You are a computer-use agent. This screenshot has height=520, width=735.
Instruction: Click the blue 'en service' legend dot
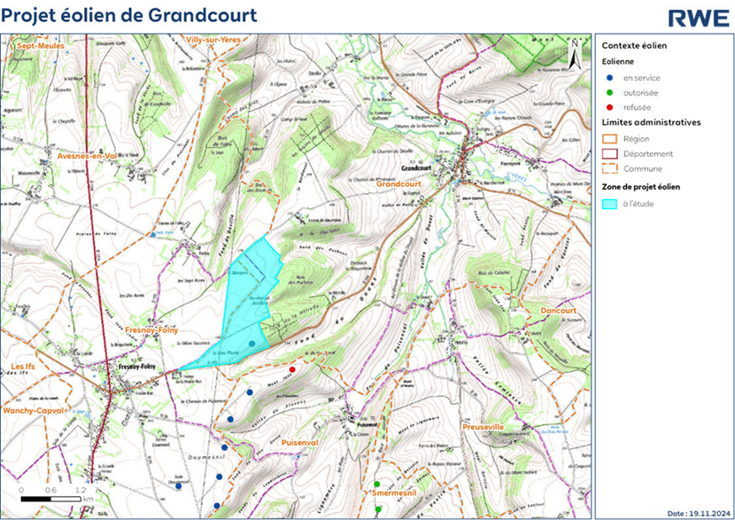tap(610, 78)
